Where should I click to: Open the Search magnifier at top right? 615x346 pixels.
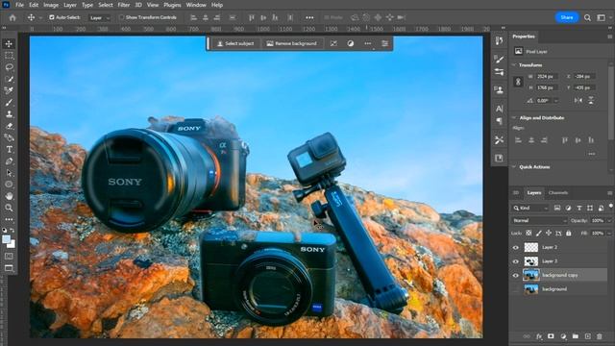tap(587, 17)
